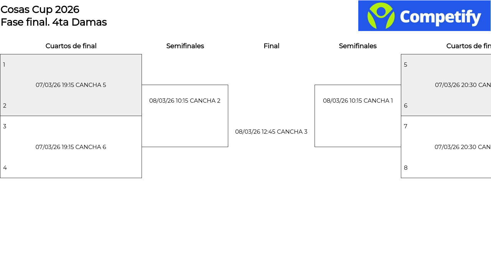
Task: Click seed slot number 5
Action: 405,65
